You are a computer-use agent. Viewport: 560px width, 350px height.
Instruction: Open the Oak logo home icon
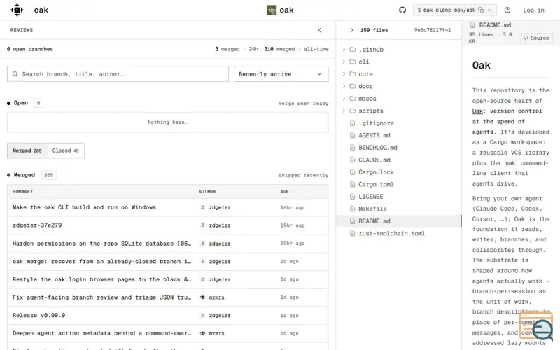pyautogui.click(x=17, y=10)
